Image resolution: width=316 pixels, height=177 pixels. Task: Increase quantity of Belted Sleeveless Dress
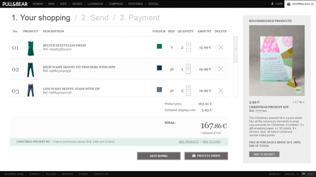coord(188,45)
